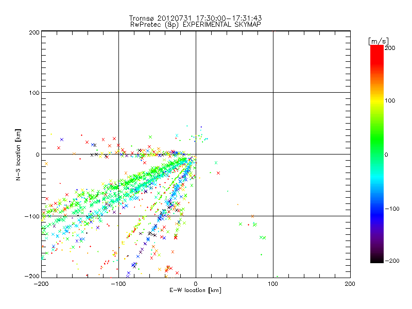Click the velocity color scale bar

pos(377,154)
